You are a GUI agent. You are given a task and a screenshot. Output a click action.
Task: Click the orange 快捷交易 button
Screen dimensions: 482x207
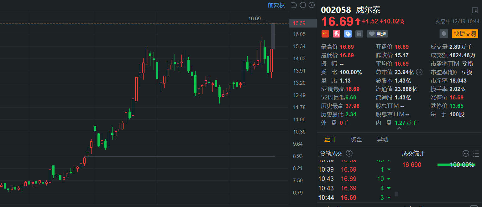coord(465,33)
